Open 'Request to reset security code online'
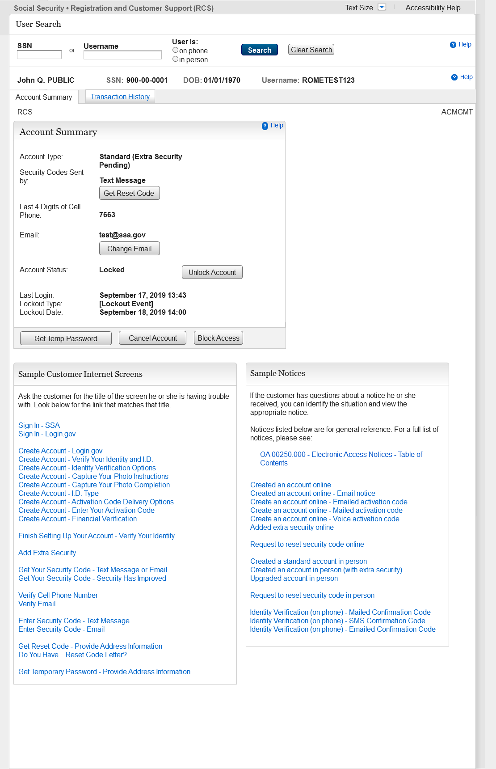This screenshot has height=769, width=496. click(x=307, y=544)
